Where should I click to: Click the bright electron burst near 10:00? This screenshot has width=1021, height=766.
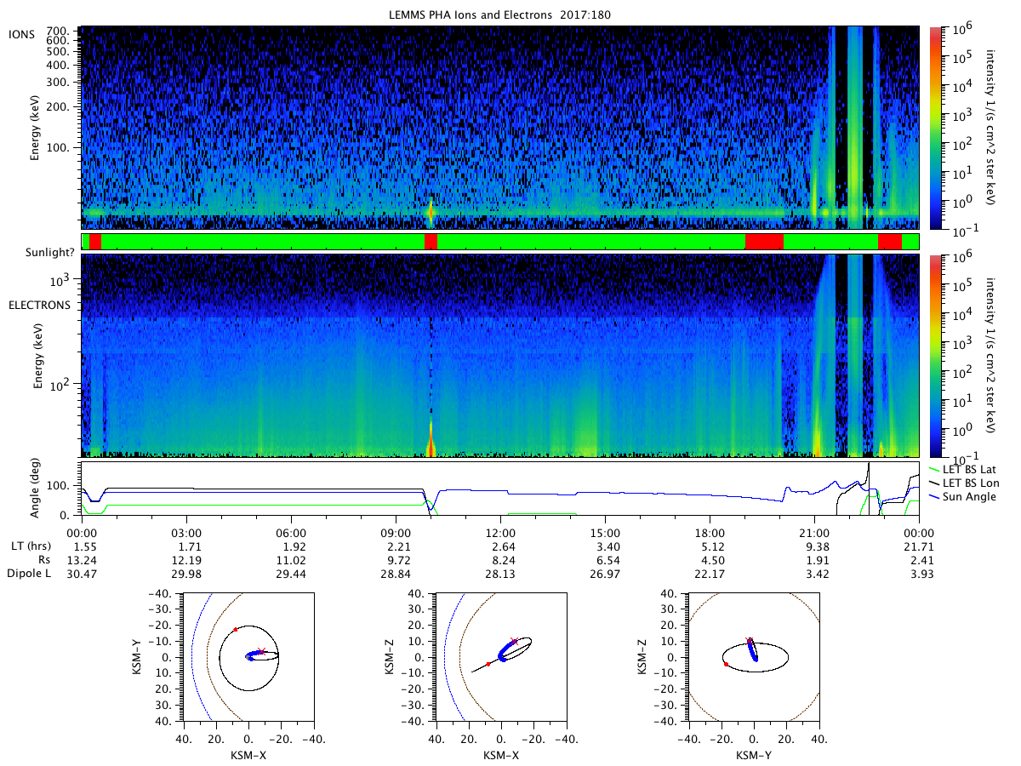tap(431, 441)
